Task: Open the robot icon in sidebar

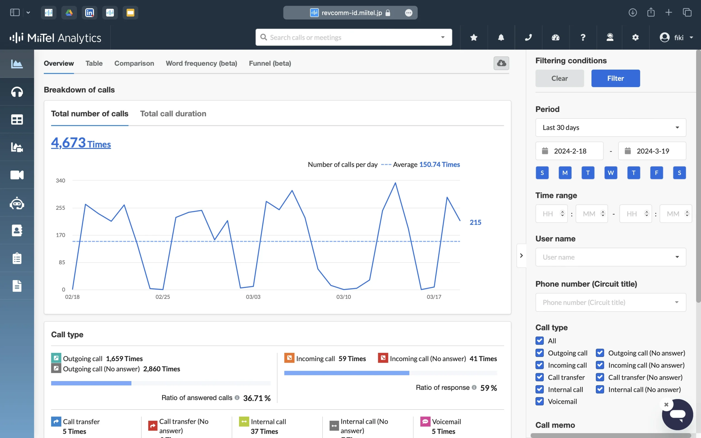Action: 17,203
